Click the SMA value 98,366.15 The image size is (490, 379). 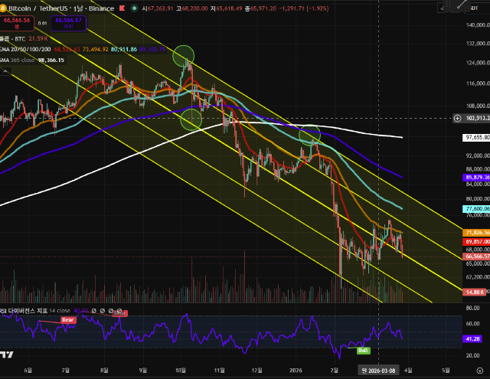(x=51, y=60)
